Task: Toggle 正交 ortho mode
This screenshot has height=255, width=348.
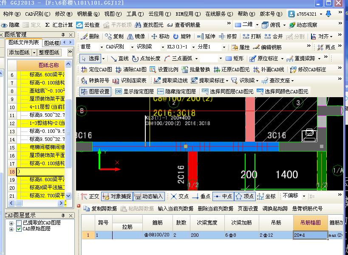Action: tap(90, 196)
